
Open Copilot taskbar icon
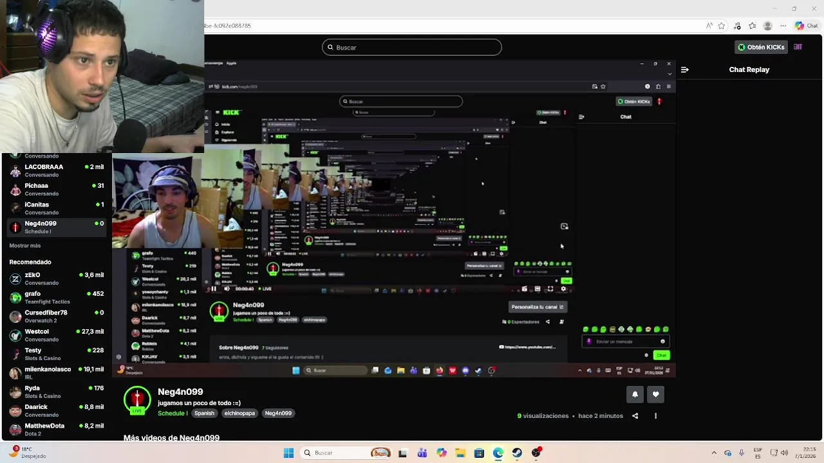(x=442, y=453)
